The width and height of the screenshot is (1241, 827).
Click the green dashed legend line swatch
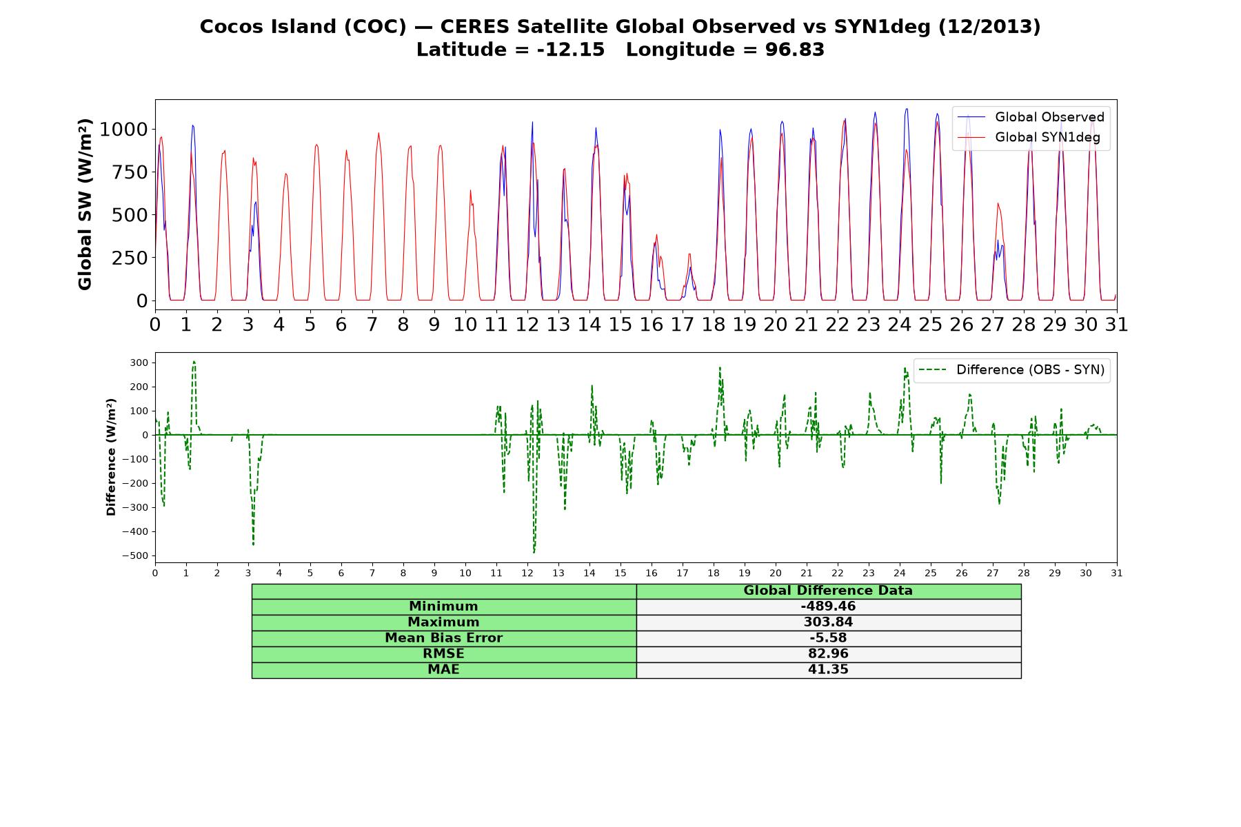934,370
